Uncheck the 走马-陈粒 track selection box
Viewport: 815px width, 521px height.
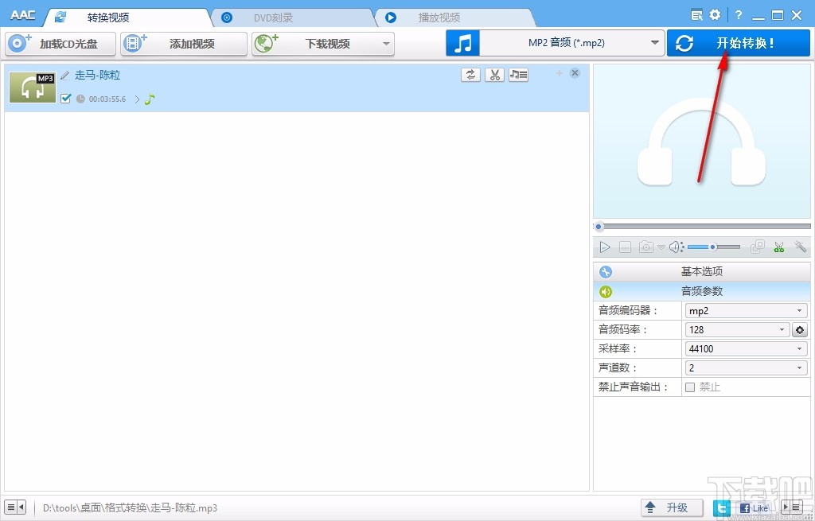65,99
